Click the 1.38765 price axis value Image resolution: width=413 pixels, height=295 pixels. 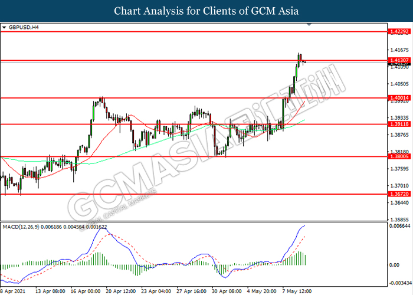(x=399, y=135)
